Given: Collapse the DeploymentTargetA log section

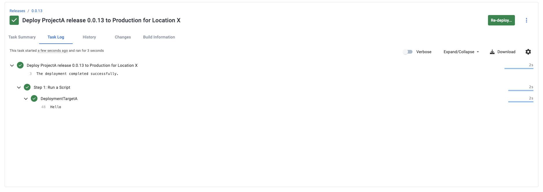Looking at the screenshot, I should [x=26, y=99].
